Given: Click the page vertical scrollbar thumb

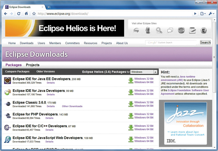Looking at the screenshot, I should tap(214, 57).
